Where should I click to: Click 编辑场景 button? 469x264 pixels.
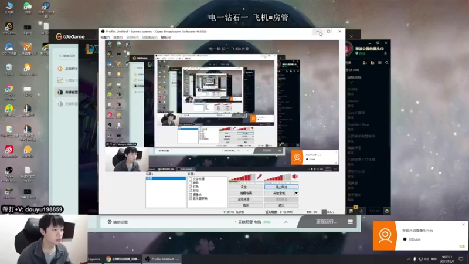(x=246, y=193)
